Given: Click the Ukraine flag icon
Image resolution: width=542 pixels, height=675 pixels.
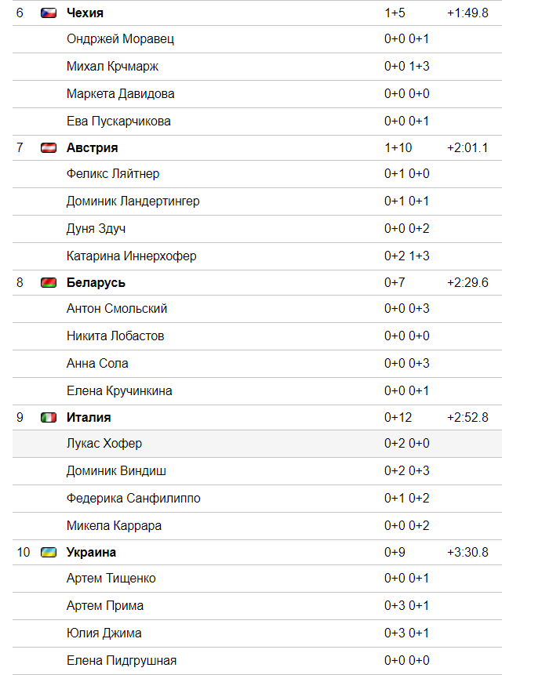Looking at the screenshot, I should click(x=49, y=553).
